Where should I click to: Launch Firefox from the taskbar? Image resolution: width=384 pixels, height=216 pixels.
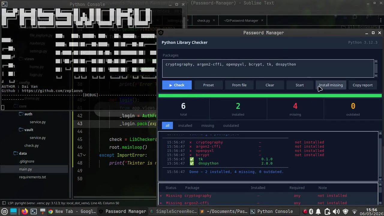tap(25, 211)
